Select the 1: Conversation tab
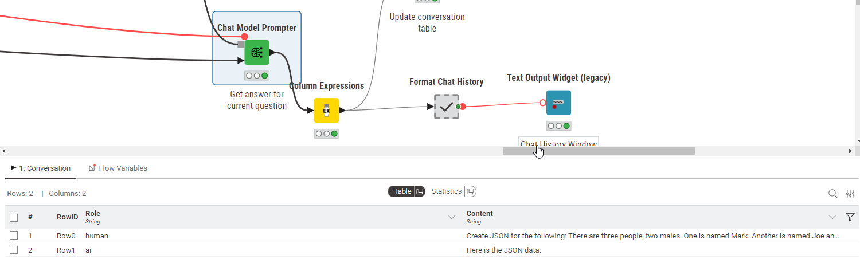 pyautogui.click(x=41, y=168)
